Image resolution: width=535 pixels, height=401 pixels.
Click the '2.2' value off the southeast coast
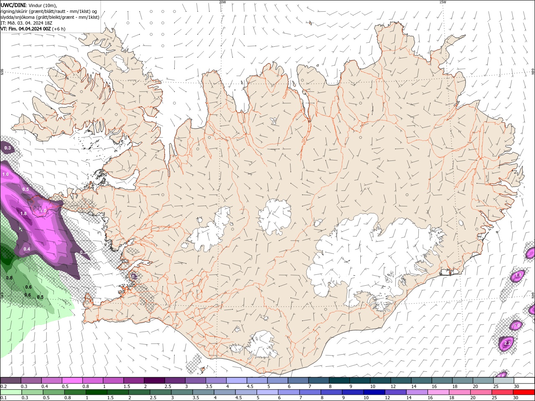click(507, 343)
